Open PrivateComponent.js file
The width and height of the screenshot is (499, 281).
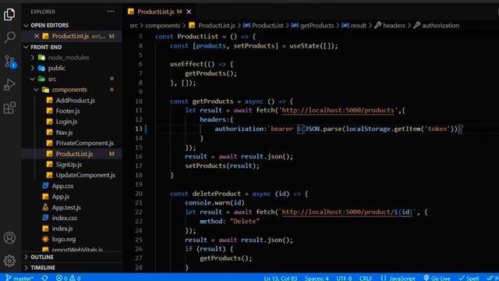click(85, 143)
